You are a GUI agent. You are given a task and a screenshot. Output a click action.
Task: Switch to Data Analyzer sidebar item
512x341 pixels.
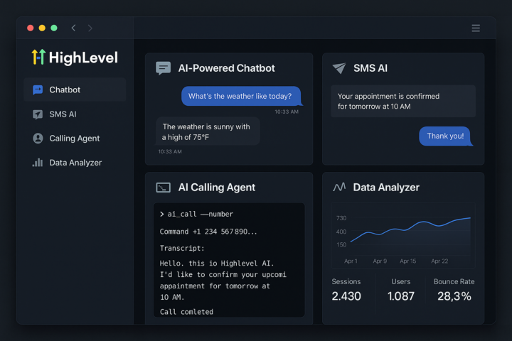[x=75, y=163]
